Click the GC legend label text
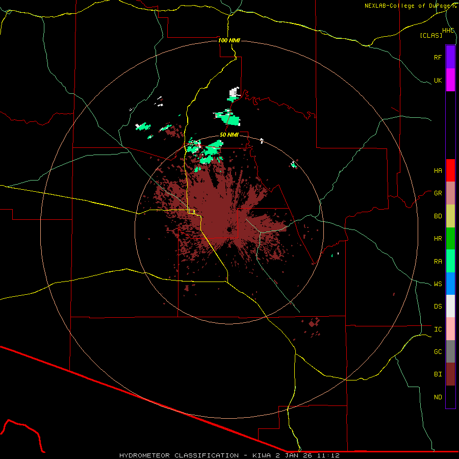 click(438, 351)
